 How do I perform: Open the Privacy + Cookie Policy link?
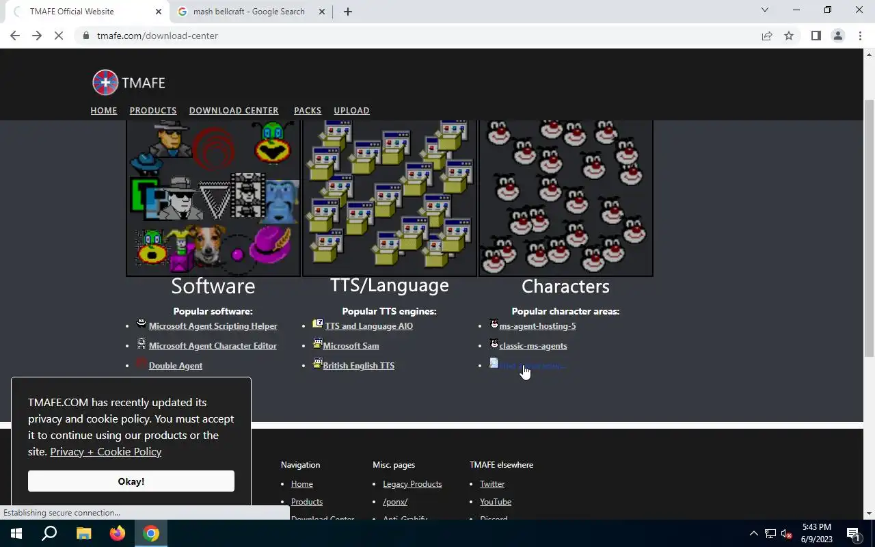106,451
